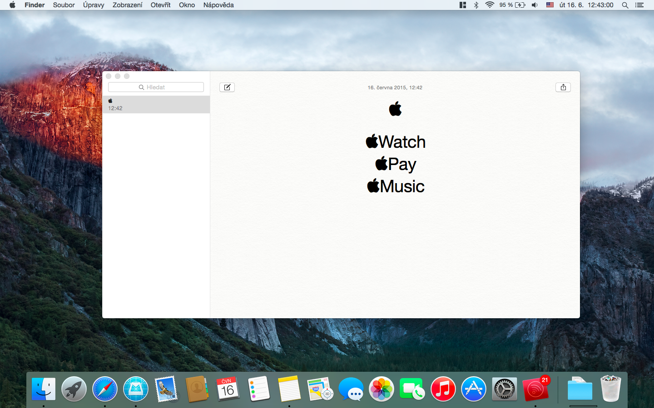Click the standalone Apple logo in note

pos(395,109)
